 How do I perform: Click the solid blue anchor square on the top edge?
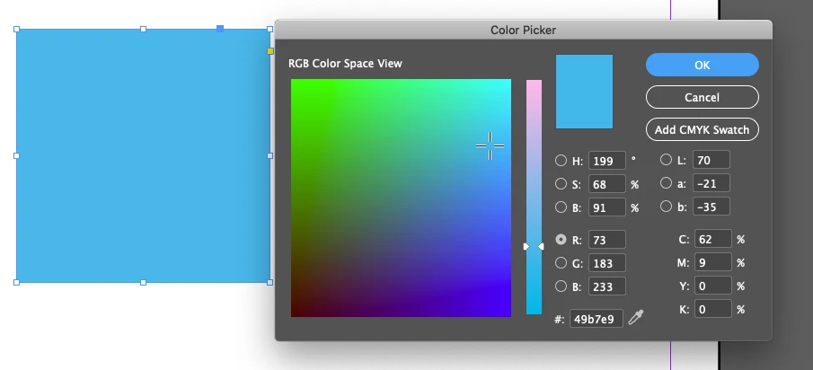(x=220, y=29)
